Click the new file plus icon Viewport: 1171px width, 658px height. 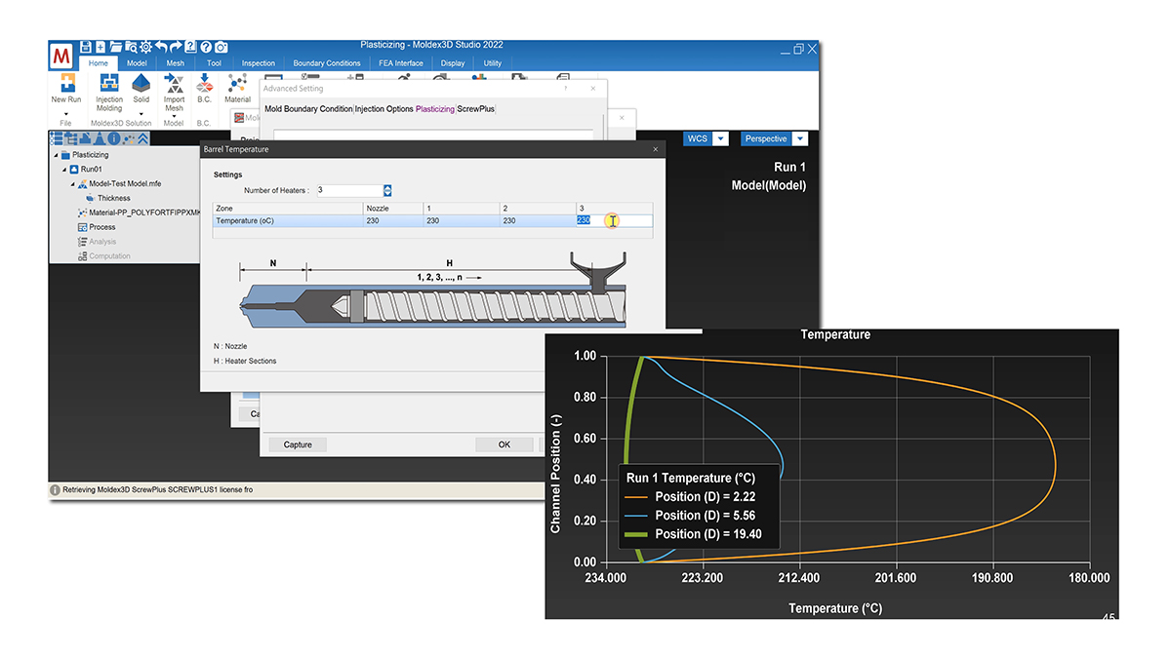pos(101,47)
